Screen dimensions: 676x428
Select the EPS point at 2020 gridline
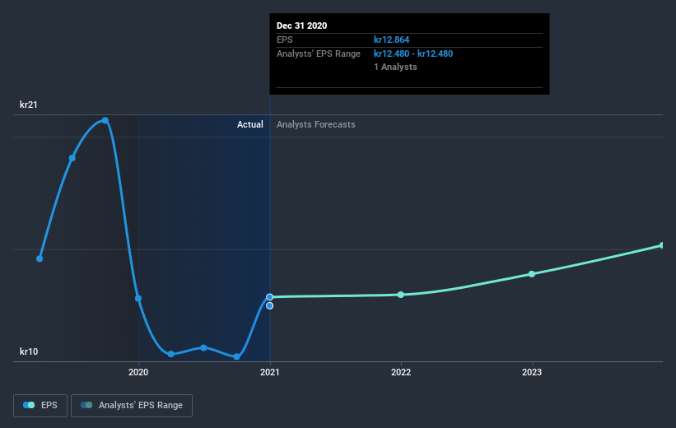pos(138,298)
